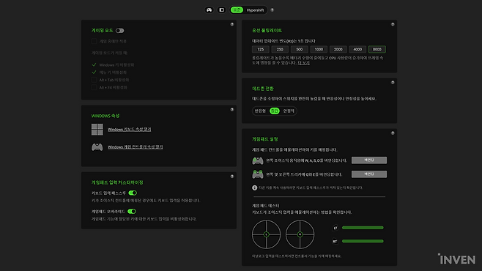Click the sidebar layout icon in the top bar
Screen dimensions: 482x271
coord(221,10)
